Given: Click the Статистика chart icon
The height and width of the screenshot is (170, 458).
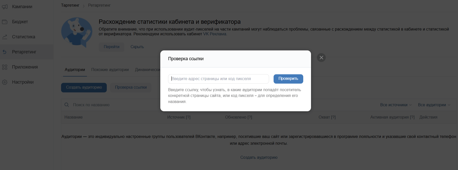Looking at the screenshot, I should click(5, 37).
